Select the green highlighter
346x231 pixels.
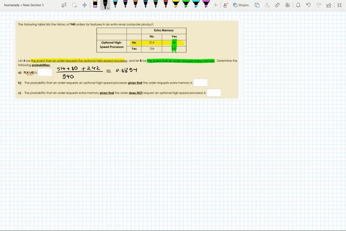[186, 5]
